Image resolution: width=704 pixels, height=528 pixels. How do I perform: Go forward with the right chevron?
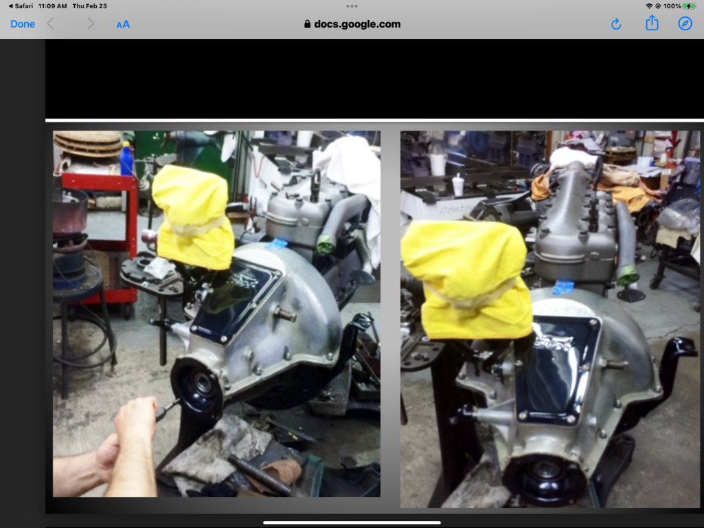[x=91, y=24]
